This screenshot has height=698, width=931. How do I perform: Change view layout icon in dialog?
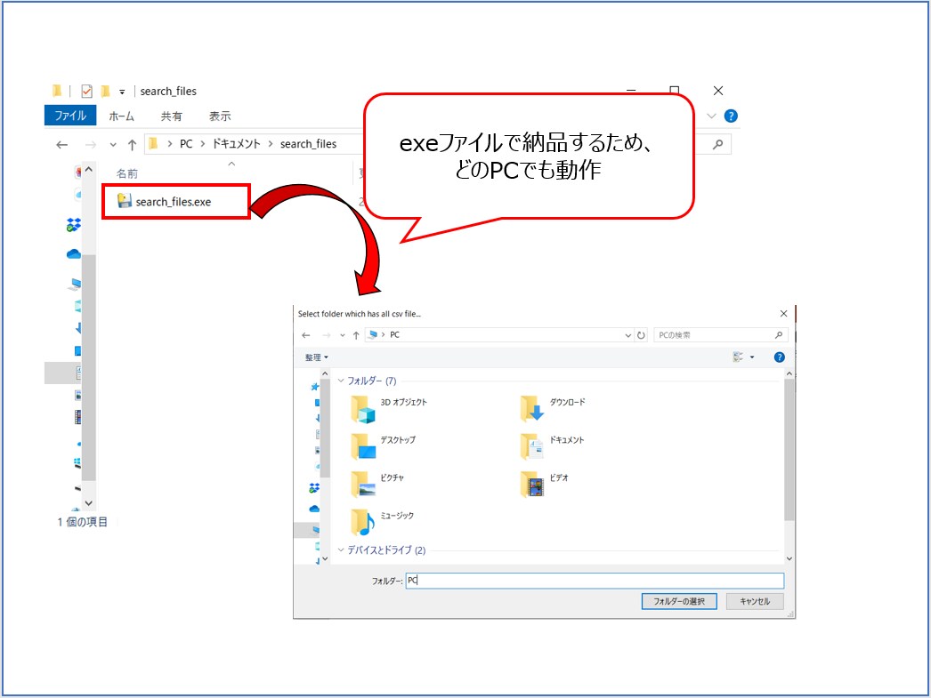coord(738,357)
